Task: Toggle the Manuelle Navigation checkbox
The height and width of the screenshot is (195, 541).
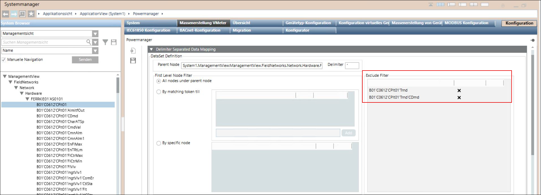Action: [x=4, y=60]
